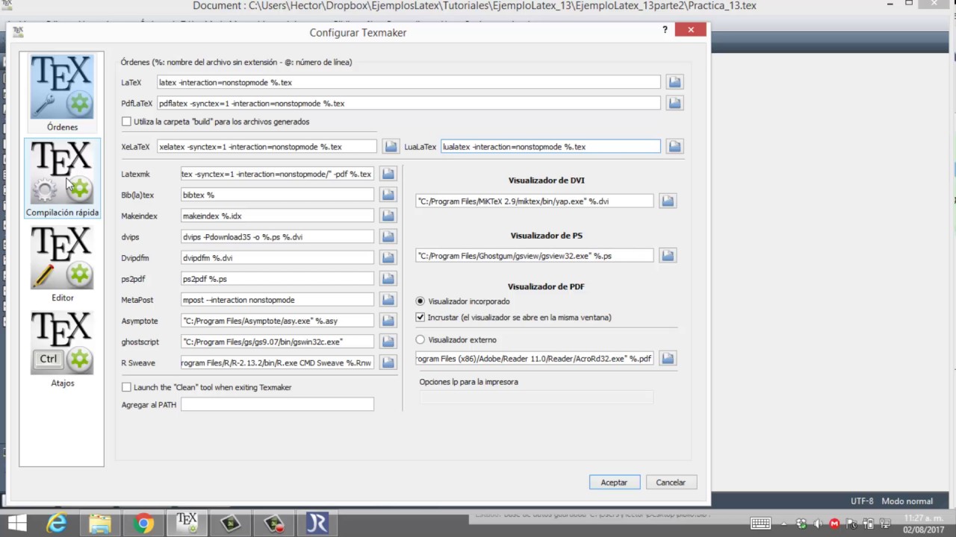
Task: Open the Editor settings page
Action: point(62,264)
